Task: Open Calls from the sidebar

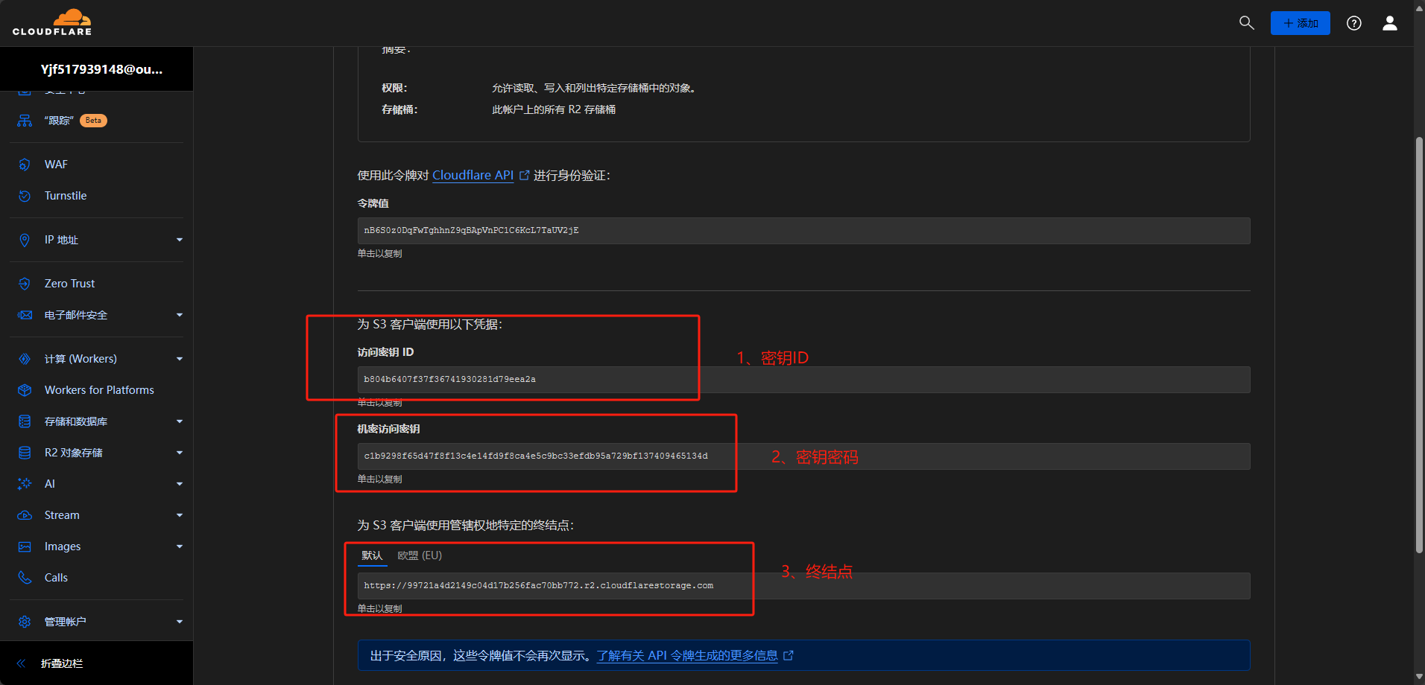Action: (x=56, y=578)
